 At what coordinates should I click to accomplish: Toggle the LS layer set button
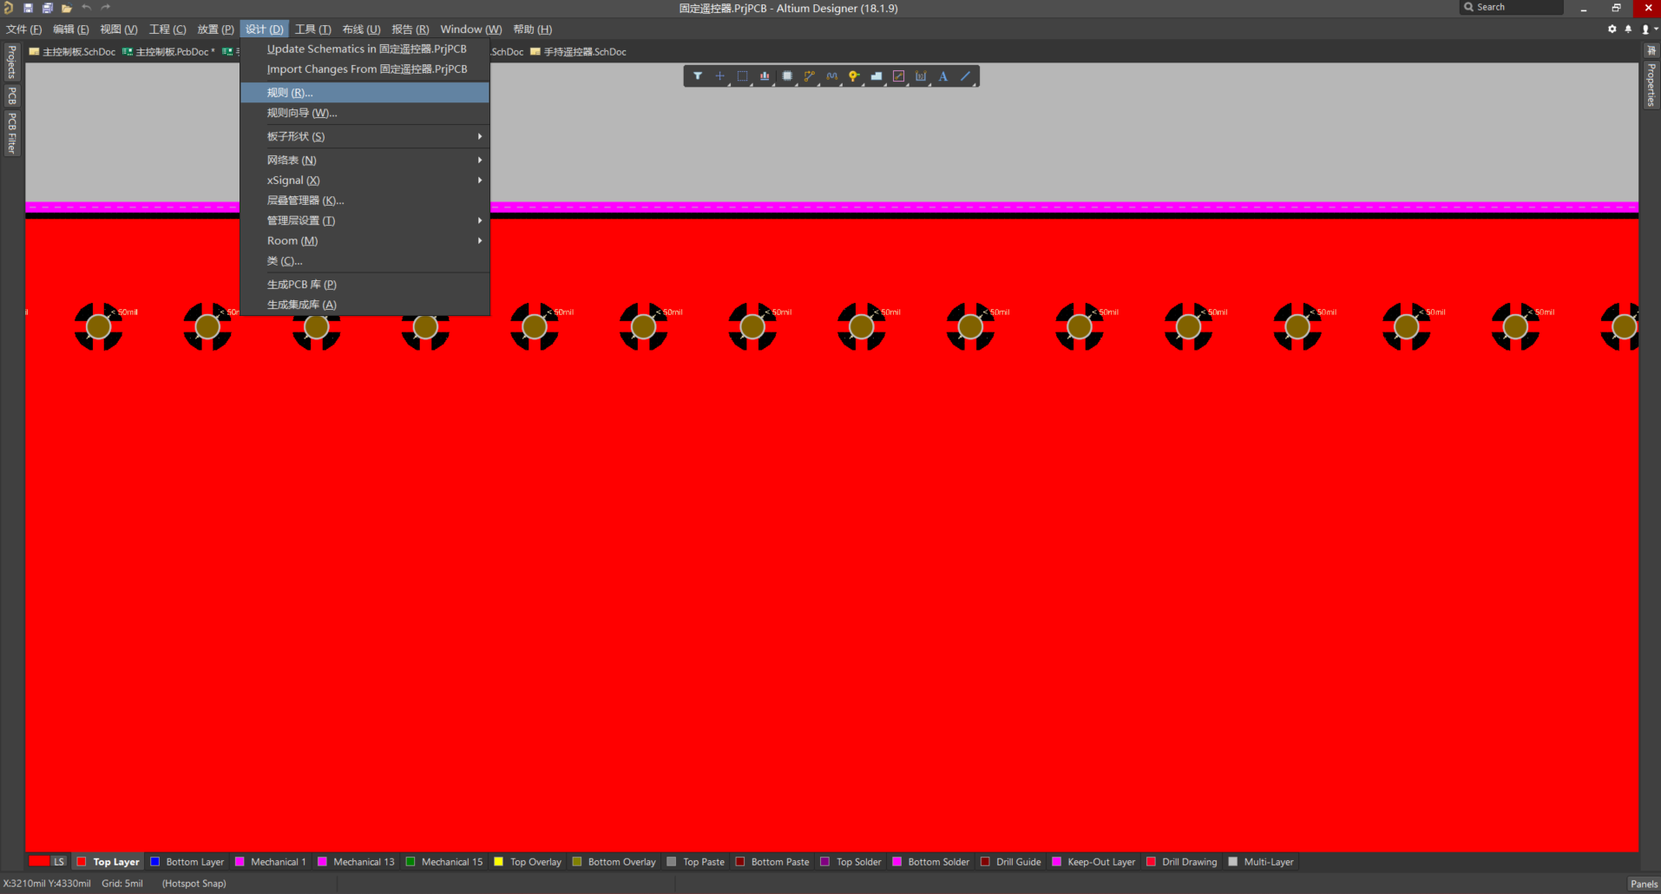[59, 862]
